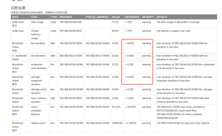Click status address 192.168.40.57:10080
Image resolution: width=222 pixels, height=136 pixels.
point(97,56)
